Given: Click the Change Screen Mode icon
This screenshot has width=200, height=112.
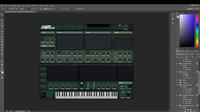Looking at the screenshot, I should tap(2, 78).
